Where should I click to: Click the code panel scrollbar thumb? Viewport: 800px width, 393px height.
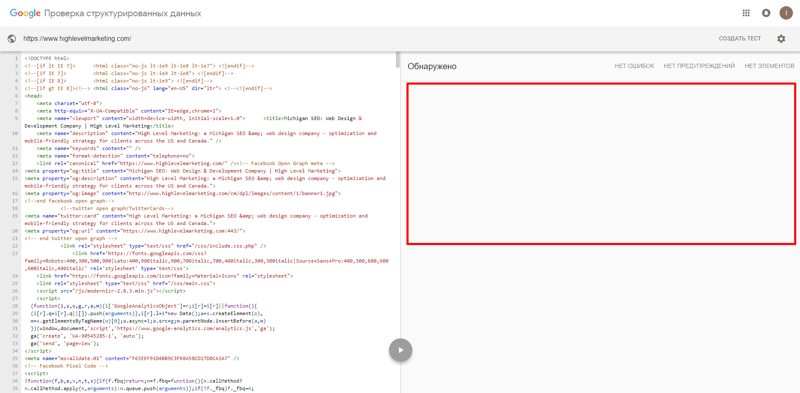click(x=398, y=60)
